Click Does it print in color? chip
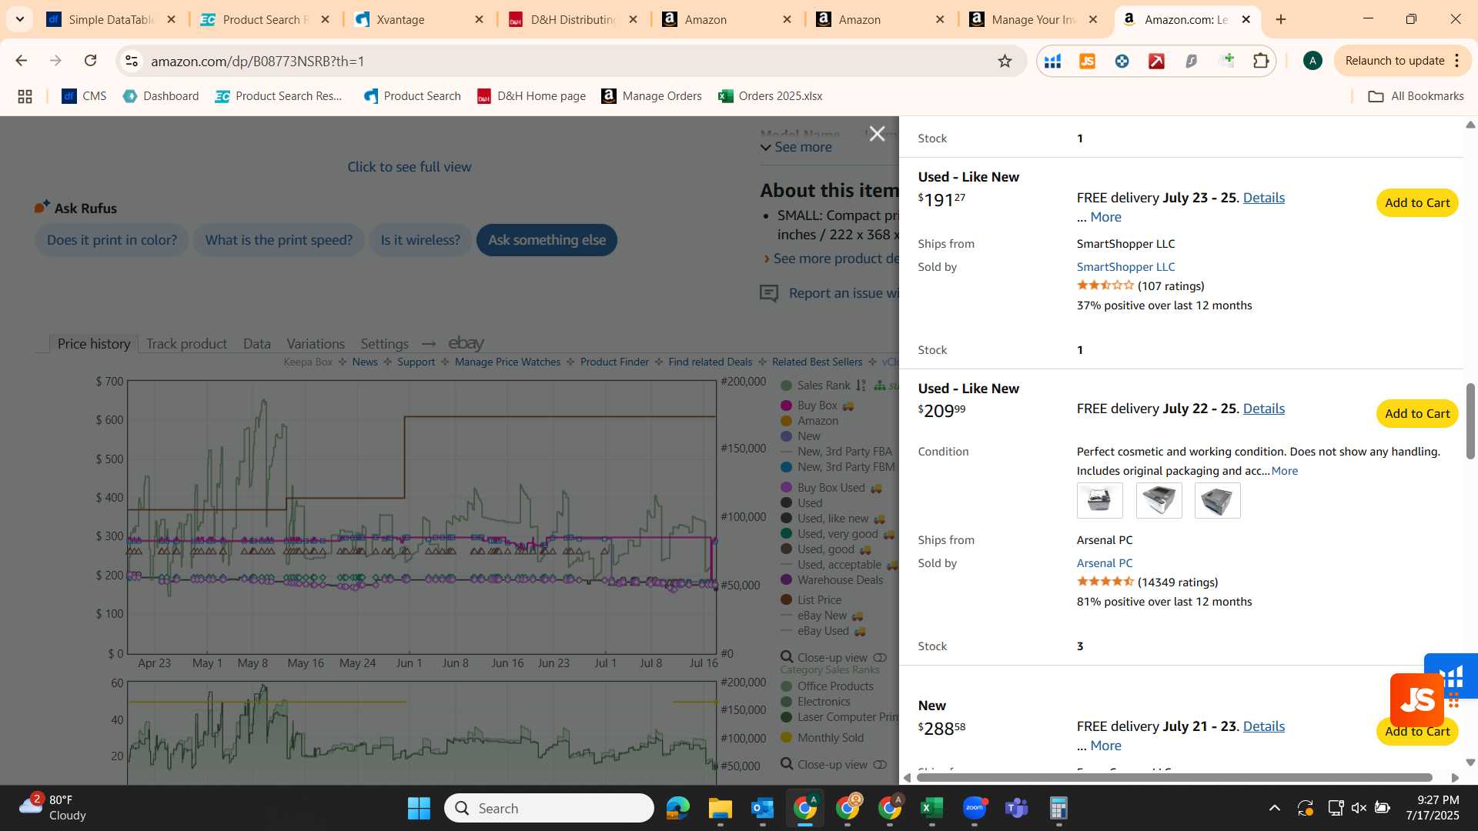The width and height of the screenshot is (1478, 831). pyautogui.click(x=112, y=240)
